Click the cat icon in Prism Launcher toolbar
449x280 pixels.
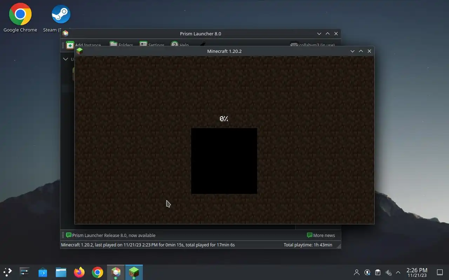tap(203, 44)
